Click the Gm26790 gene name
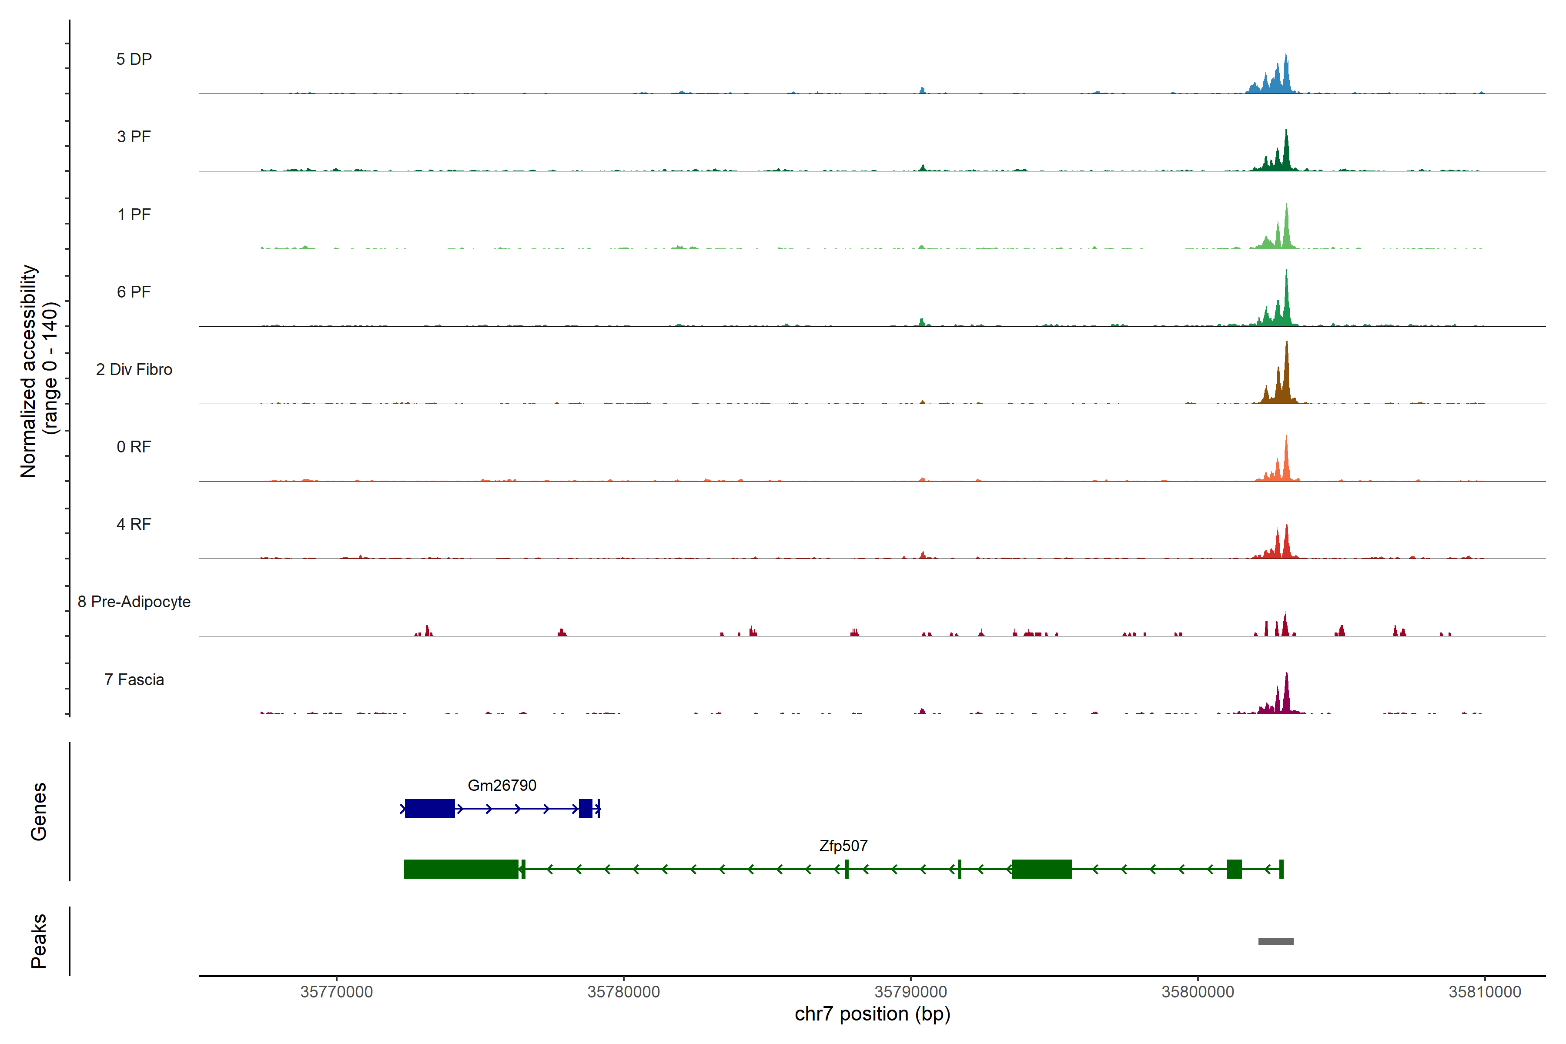 (x=502, y=786)
